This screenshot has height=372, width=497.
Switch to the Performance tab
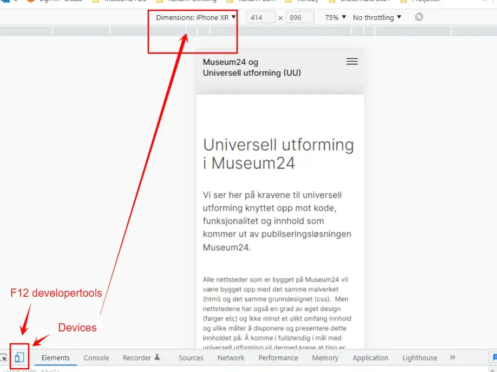(x=278, y=358)
